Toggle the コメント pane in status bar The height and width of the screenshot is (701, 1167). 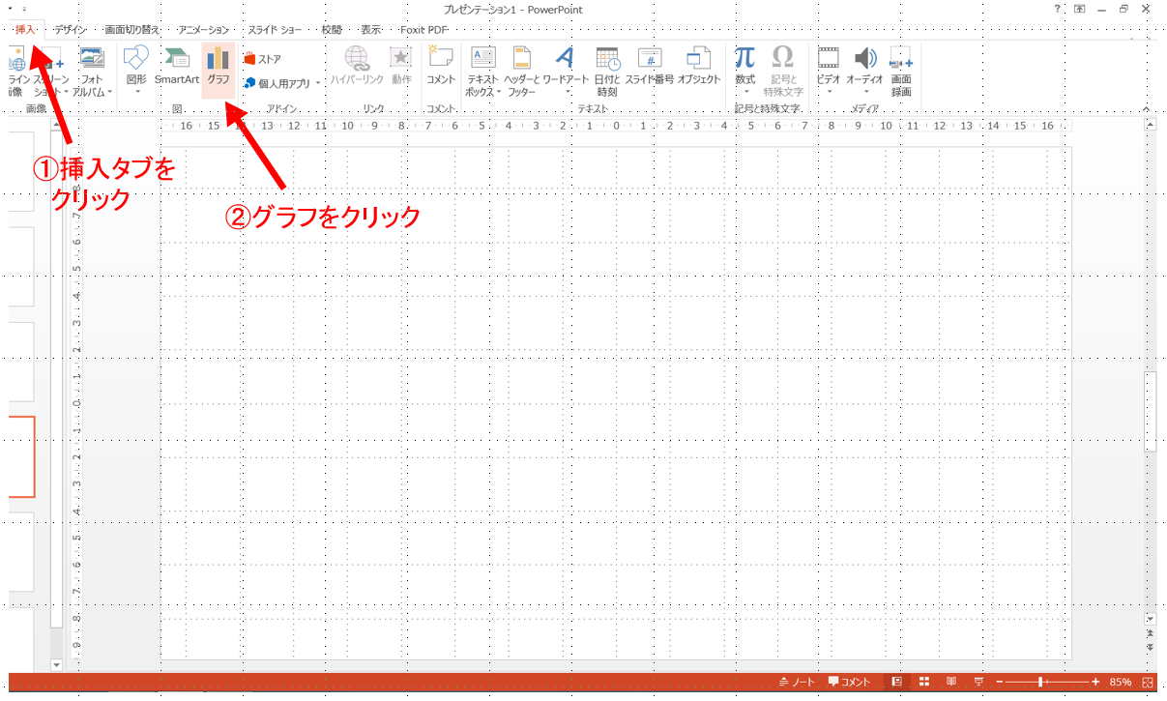click(x=849, y=682)
